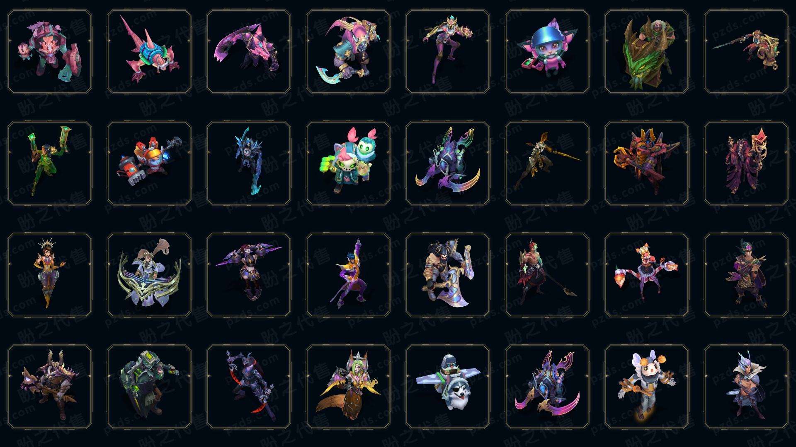Open the small character with blue dome helmet
The height and width of the screenshot is (447, 796).
pos(547,51)
